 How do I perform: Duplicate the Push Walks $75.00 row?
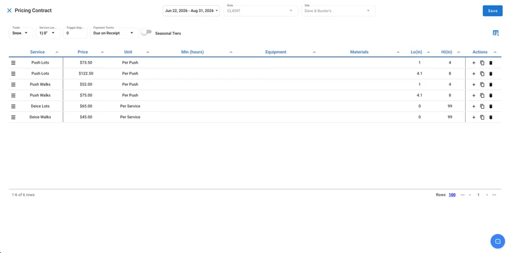point(482,95)
